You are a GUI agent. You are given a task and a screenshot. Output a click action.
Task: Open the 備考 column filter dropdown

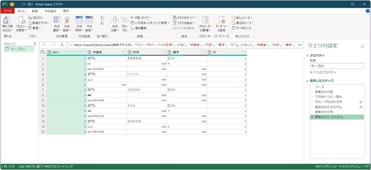pos(204,52)
